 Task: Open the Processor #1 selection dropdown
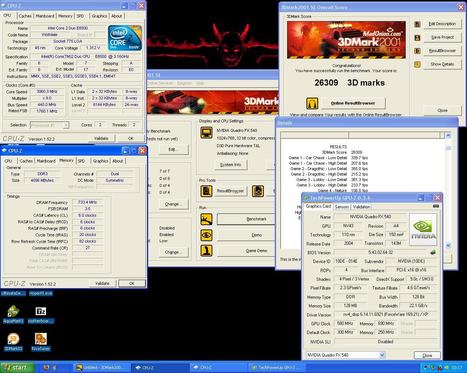[x=66, y=125]
